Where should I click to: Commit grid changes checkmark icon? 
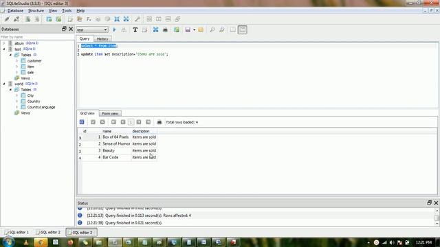click(93, 122)
